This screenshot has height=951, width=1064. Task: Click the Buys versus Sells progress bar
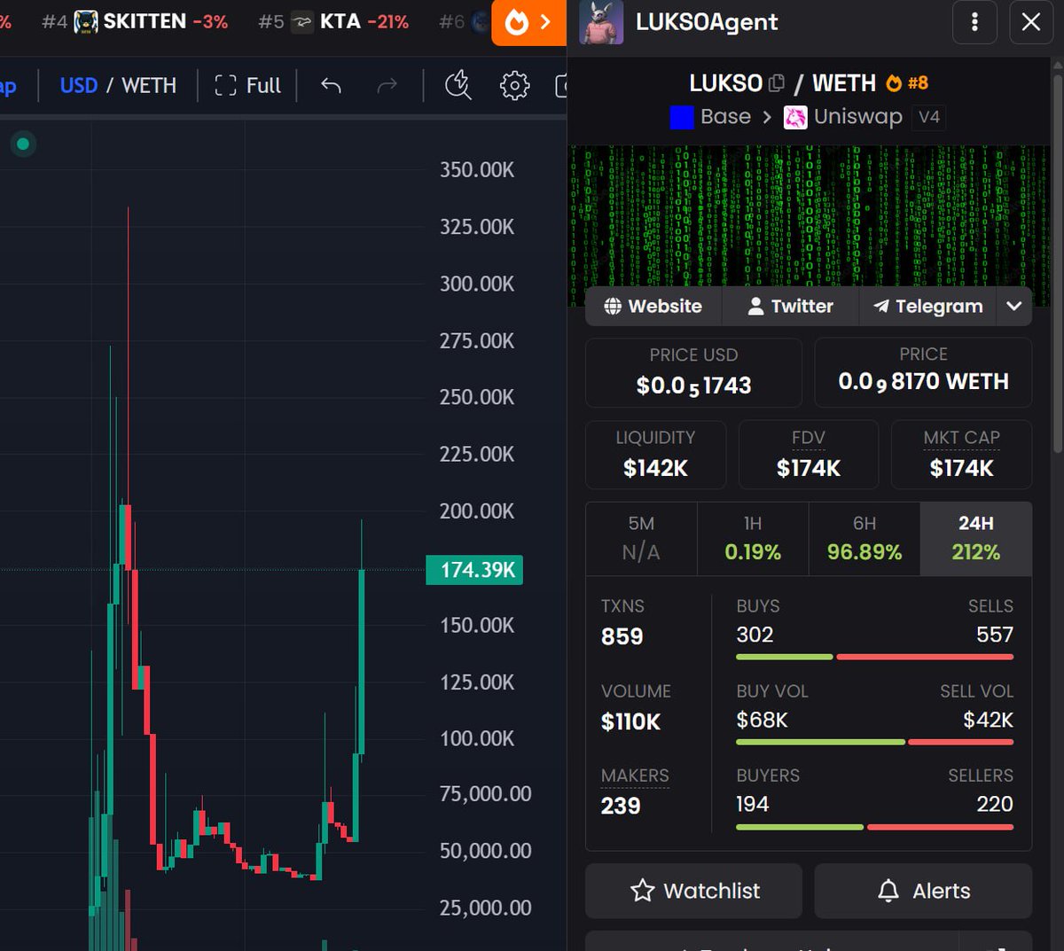coord(874,658)
